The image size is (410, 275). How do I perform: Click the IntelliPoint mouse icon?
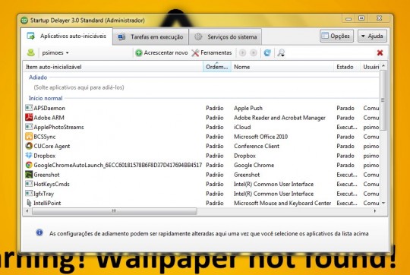pyautogui.click(x=29, y=203)
